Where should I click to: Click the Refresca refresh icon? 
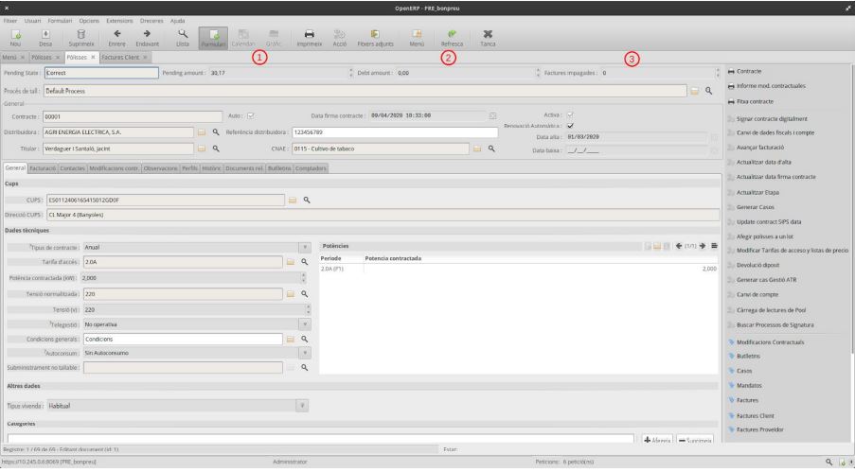click(453, 36)
